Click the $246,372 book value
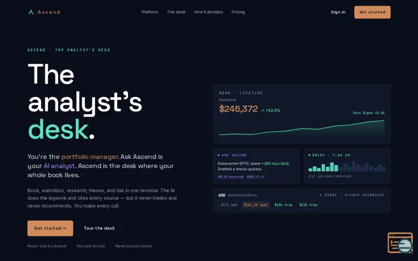The width and height of the screenshot is (418, 261). (x=238, y=109)
